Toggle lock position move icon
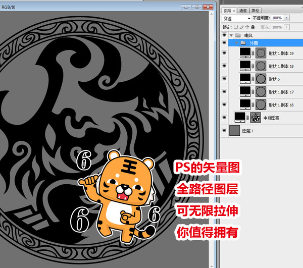This screenshot has height=268, width=303. (247, 27)
